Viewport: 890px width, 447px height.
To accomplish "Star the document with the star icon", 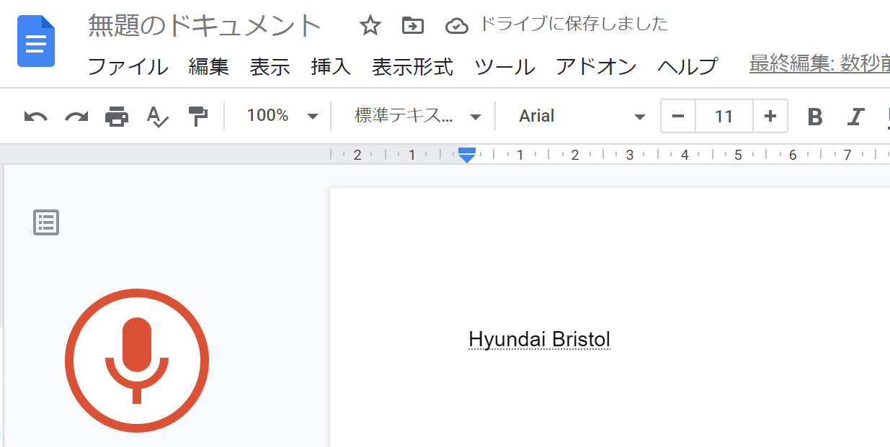I will pyautogui.click(x=370, y=26).
